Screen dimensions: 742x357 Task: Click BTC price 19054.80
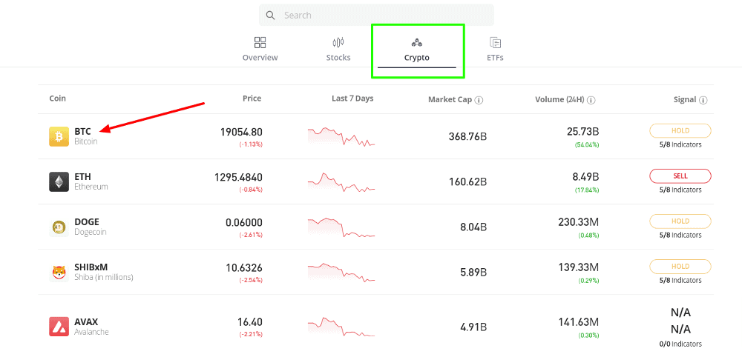tap(241, 133)
